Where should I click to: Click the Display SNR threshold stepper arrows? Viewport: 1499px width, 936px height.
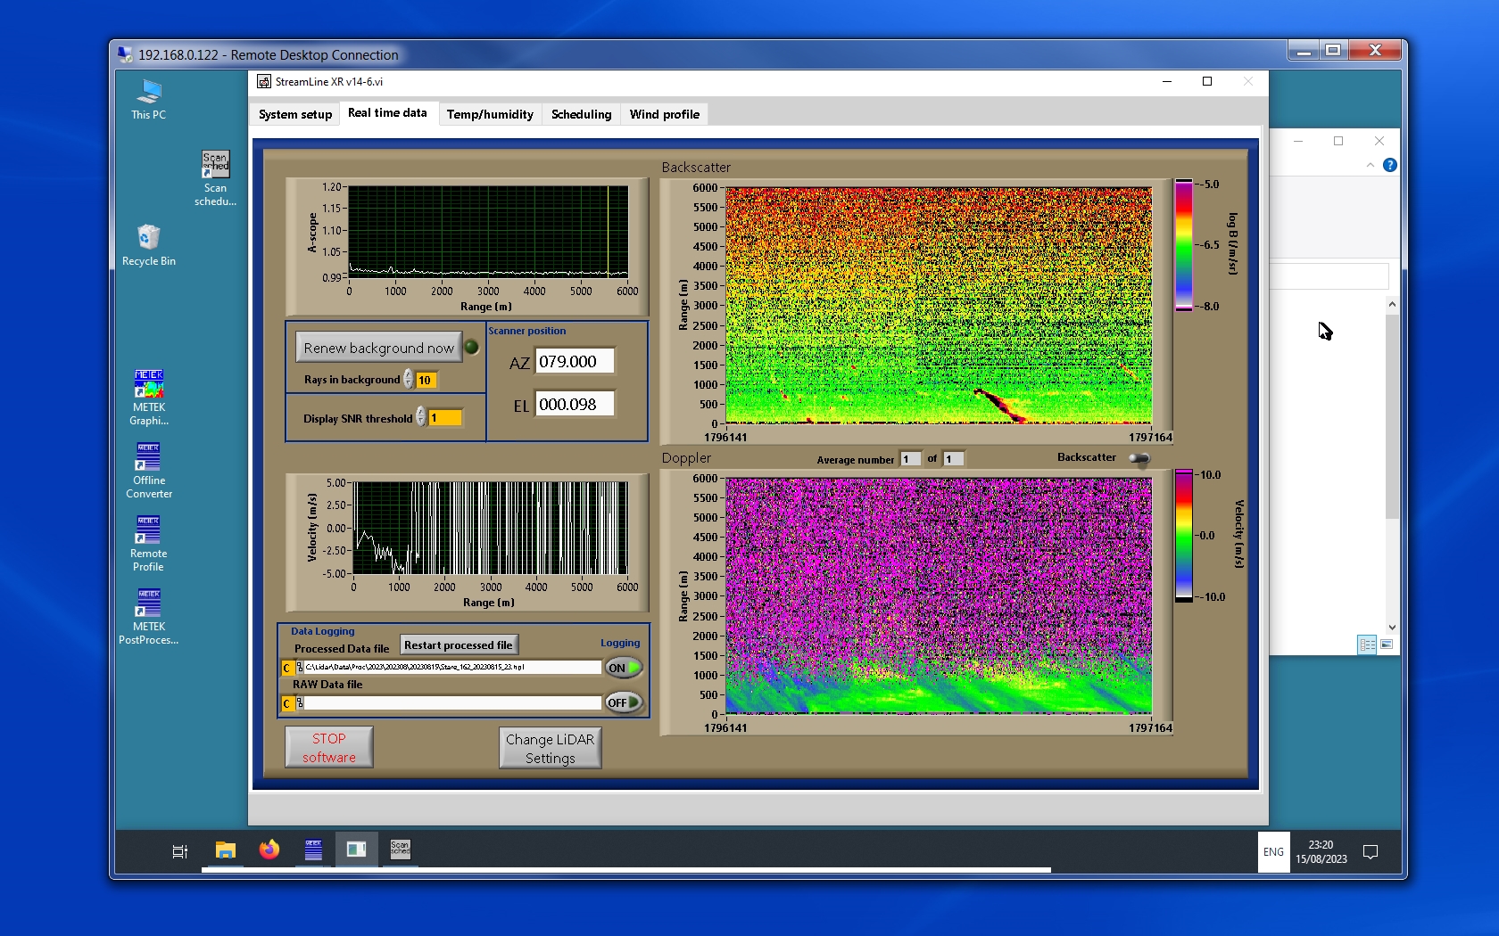tap(420, 417)
